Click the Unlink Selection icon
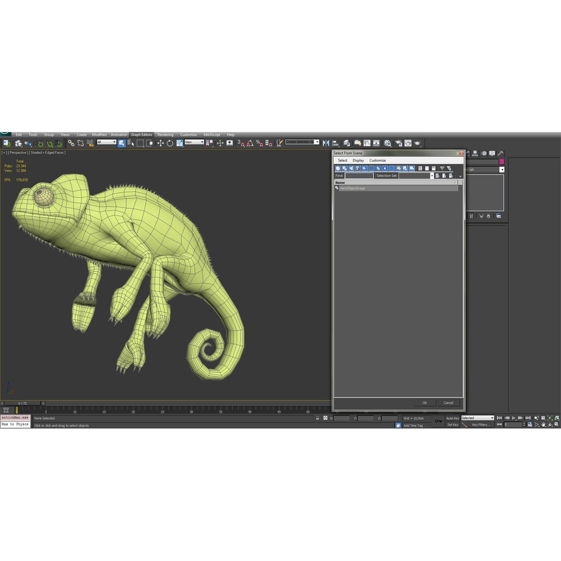Screen dimensions: 561x561 pos(81,143)
